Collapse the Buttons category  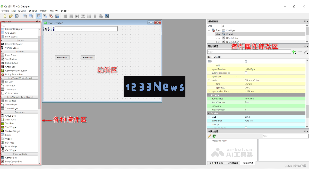click(x=2, y=52)
